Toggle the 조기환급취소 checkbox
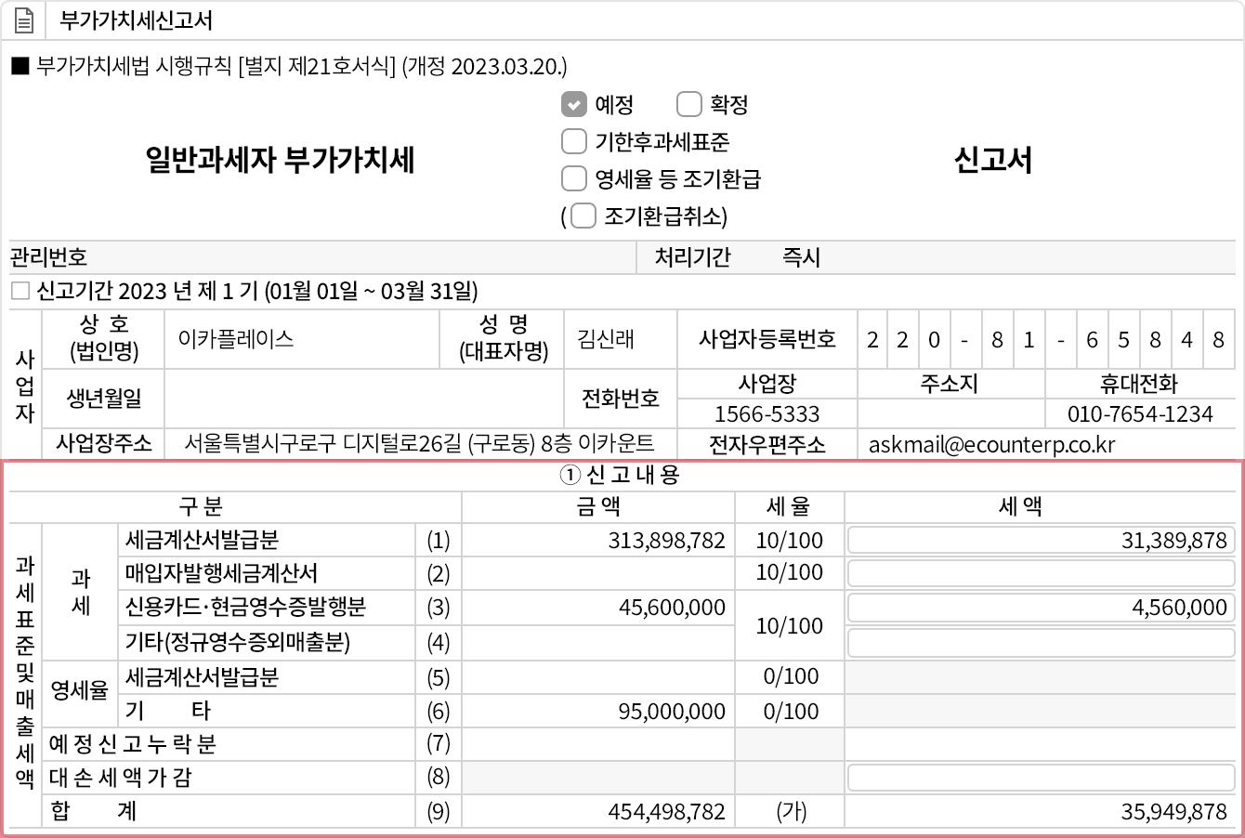 (x=583, y=215)
